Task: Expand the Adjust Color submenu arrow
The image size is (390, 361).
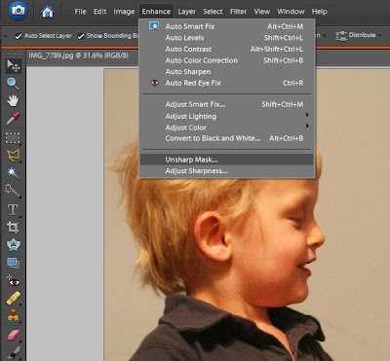Action: pos(307,126)
